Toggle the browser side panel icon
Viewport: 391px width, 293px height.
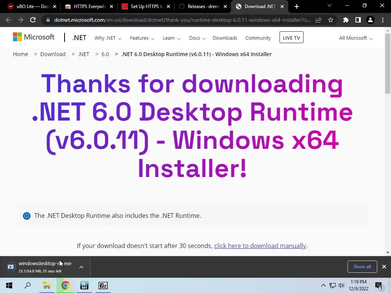coord(358,20)
